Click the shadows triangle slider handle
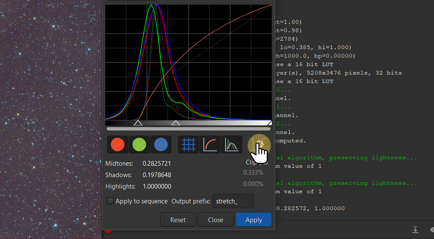The width and height of the screenshot is (434, 239). (138, 123)
